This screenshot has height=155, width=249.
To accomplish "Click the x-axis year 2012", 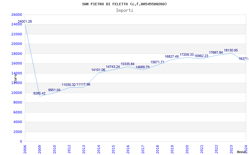I will (x=69, y=149).
